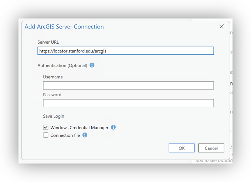Click the Password label

tap(52, 95)
